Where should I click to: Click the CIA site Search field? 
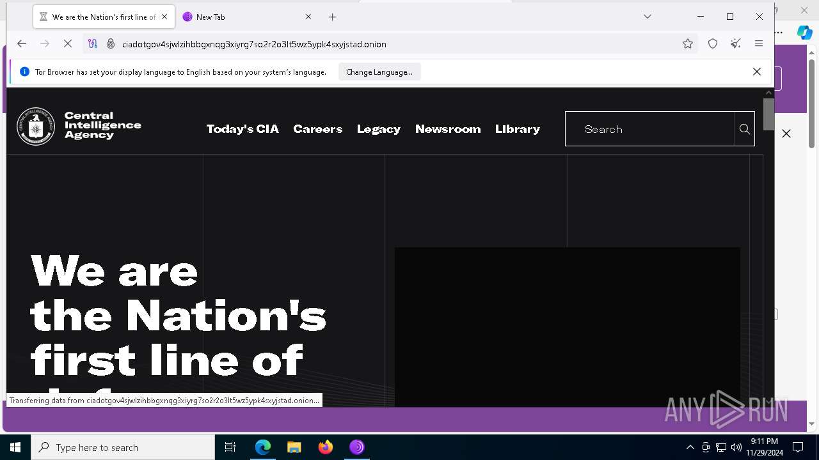click(x=650, y=129)
